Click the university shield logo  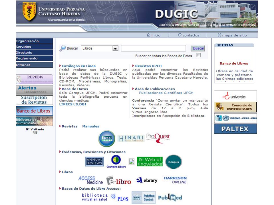pyautogui.click(x=29, y=11)
